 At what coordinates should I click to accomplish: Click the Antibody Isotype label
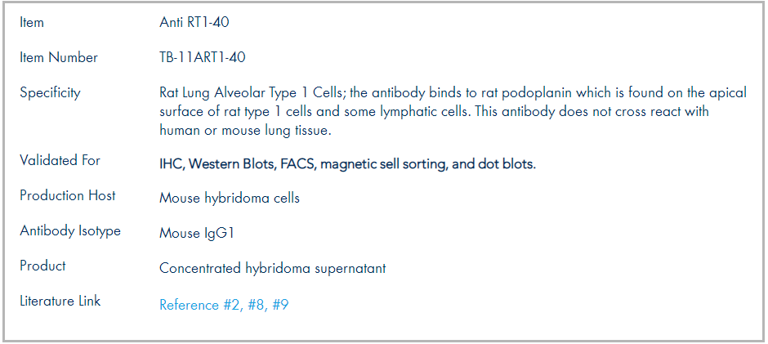70,230
